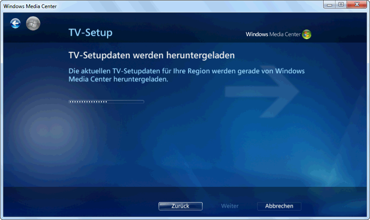
Task: Close the Windows Media Center window
Action: (357, 5)
